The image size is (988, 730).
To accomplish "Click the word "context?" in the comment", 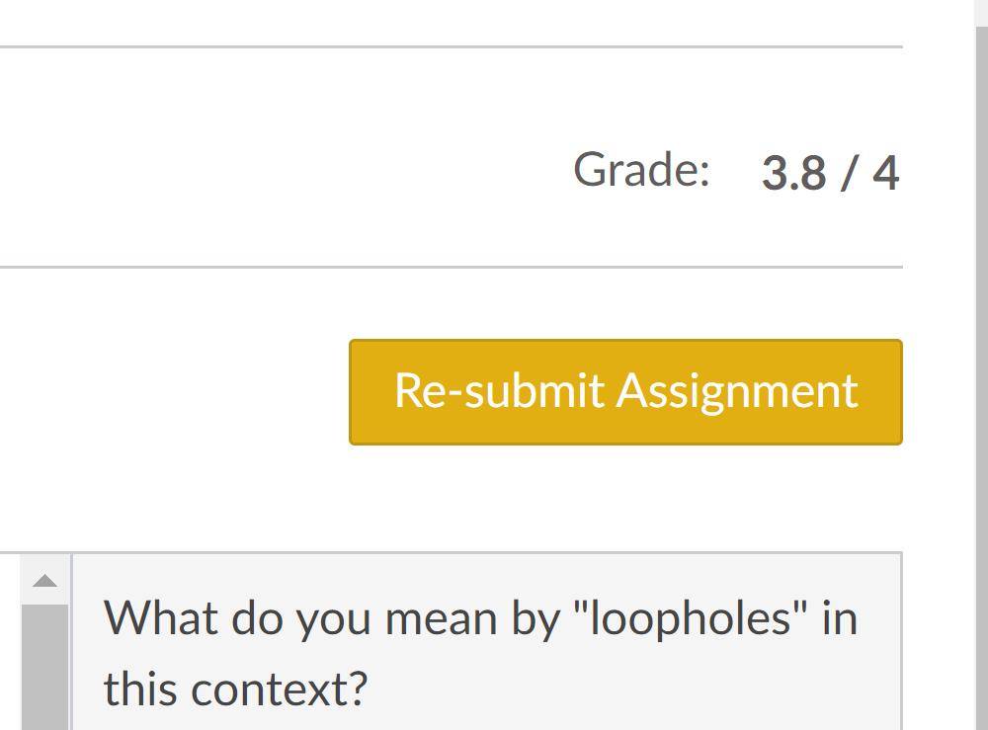I will [x=280, y=689].
